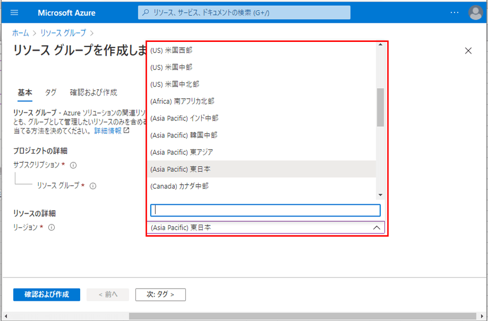Open the top bar ellipsis menu
The width and height of the screenshot is (488, 321).
point(454,12)
